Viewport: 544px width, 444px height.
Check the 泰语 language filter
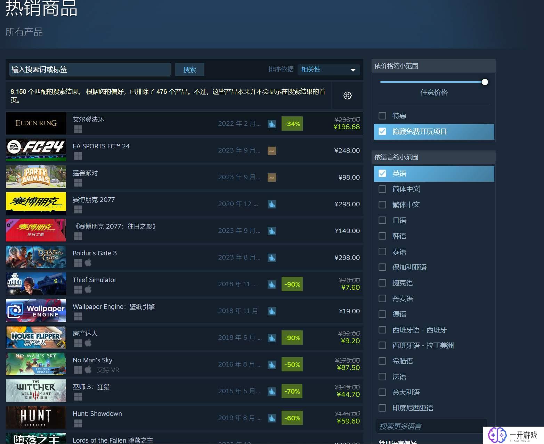pos(382,252)
